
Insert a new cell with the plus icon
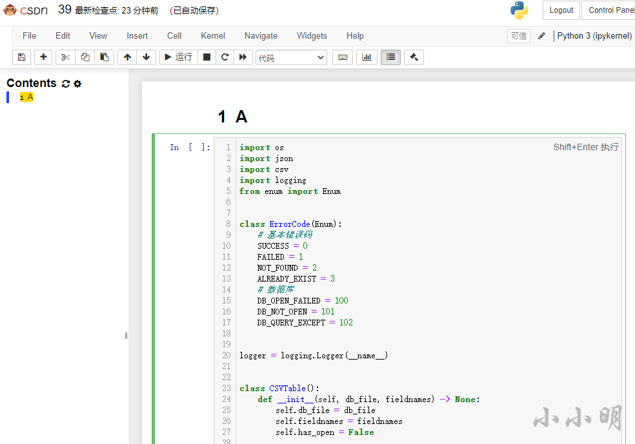click(x=43, y=57)
